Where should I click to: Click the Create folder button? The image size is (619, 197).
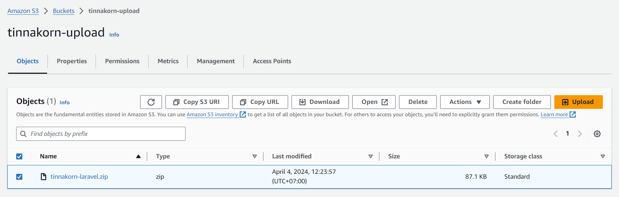pos(522,102)
